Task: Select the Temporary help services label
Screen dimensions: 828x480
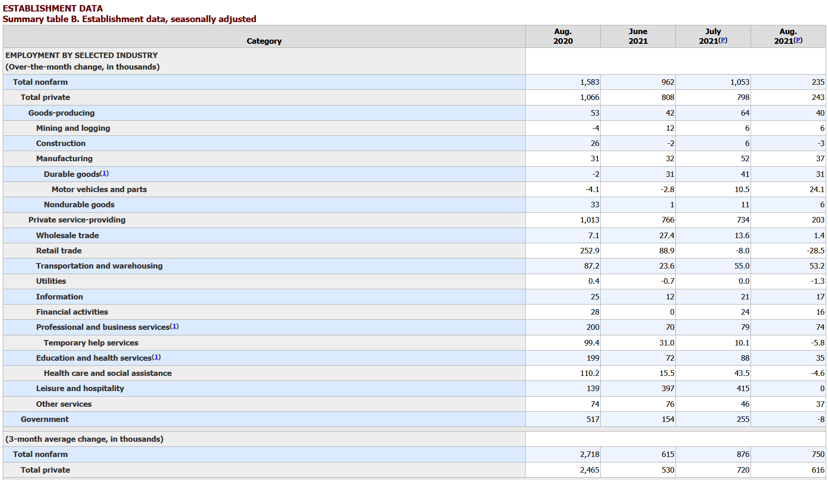Action: pyautogui.click(x=91, y=343)
